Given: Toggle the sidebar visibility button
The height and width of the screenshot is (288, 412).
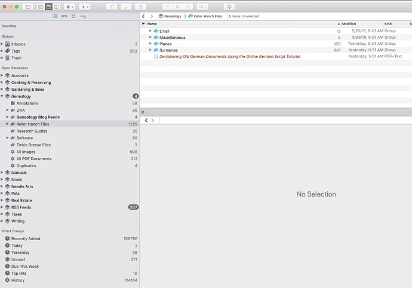Looking at the screenshot, I should [27, 7].
